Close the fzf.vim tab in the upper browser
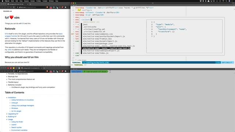235x132 pixels. click(x=28, y=4)
